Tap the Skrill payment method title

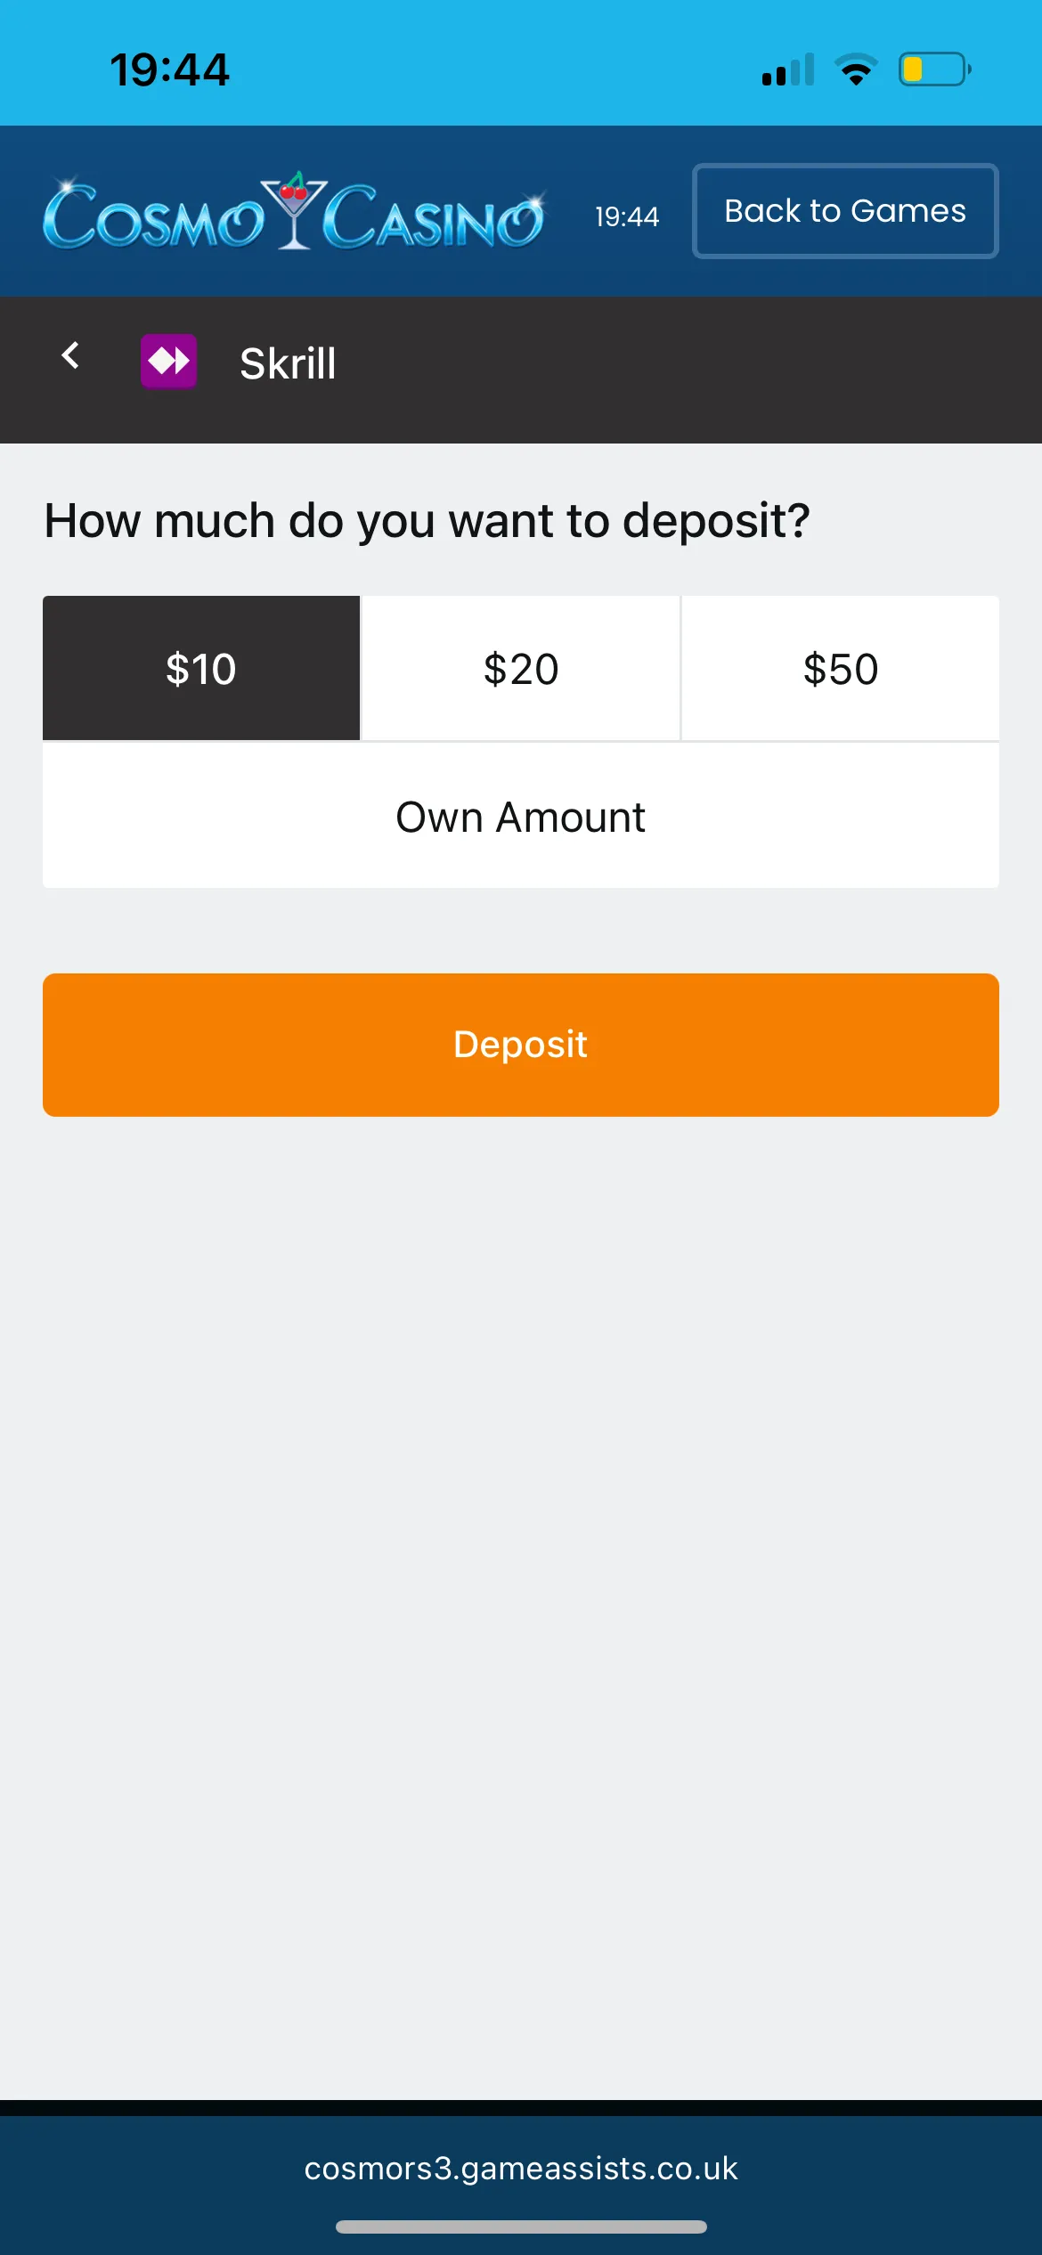coord(288,363)
